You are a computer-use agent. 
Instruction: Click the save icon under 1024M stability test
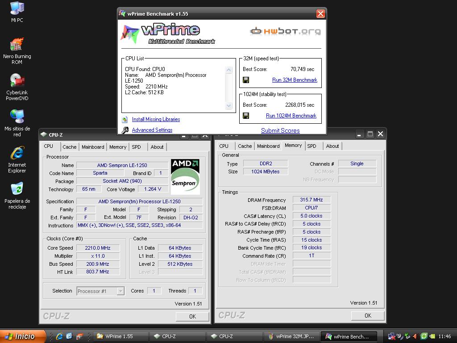coord(246,116)
